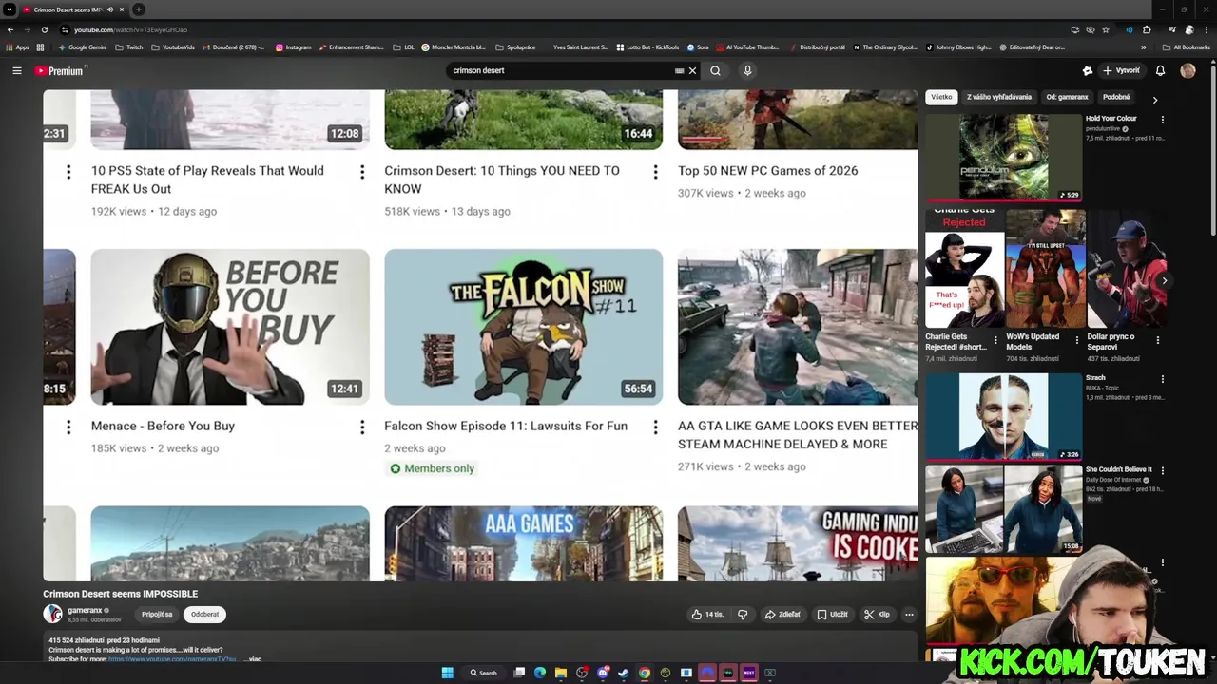Image resolution: width=1217 pixels, height=684 pixels.
Task: Click Pripojiť sa join button
Action: [157, 615]
